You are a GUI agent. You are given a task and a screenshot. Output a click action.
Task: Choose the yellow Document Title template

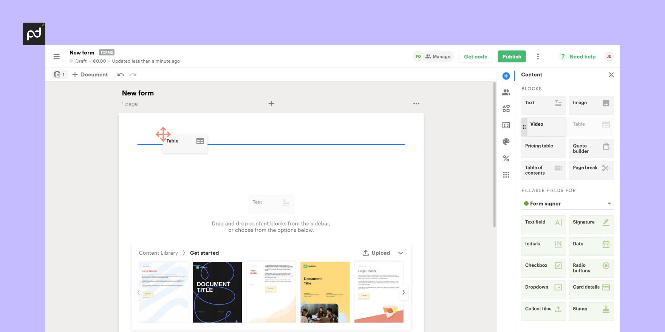tap(325, 292)
